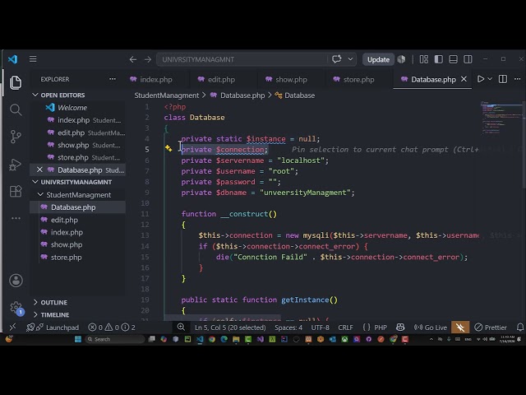Change encoding via UTF-8
This screenshot has width=526, height=395.
[x=320, y=328]
